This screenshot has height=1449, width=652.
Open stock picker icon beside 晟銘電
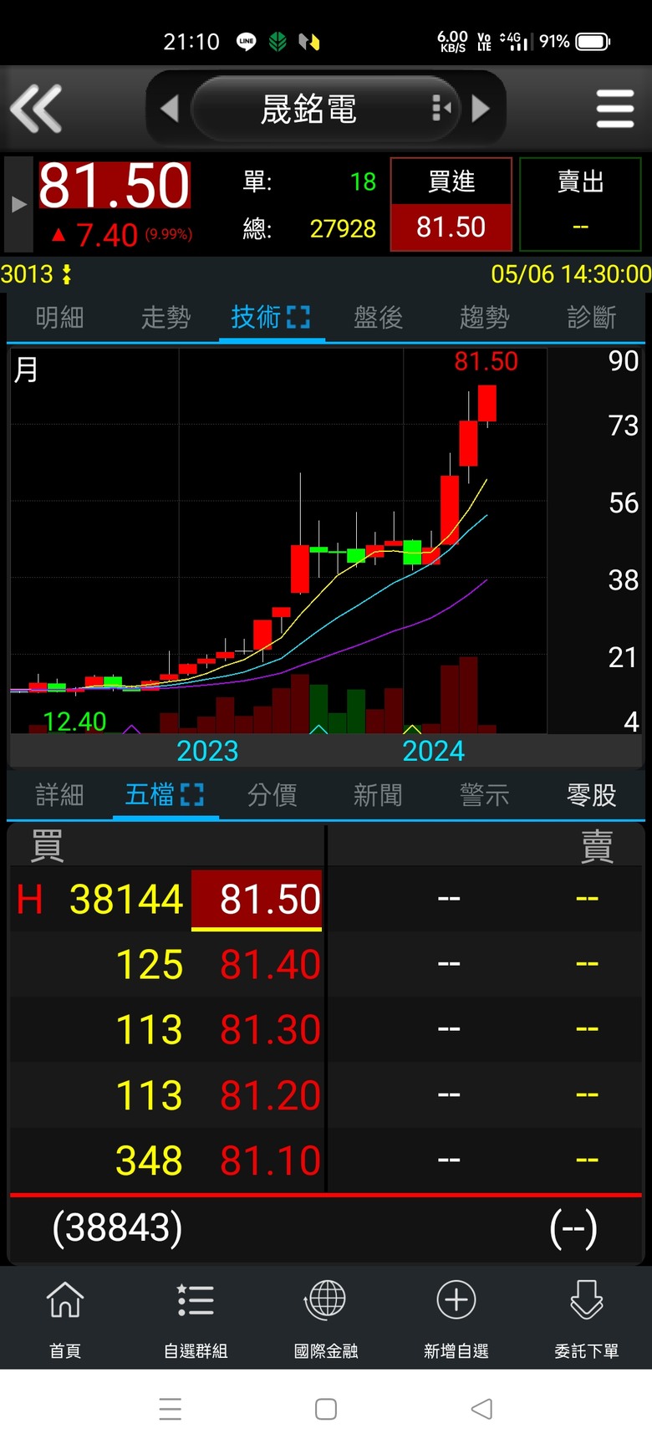441,108
